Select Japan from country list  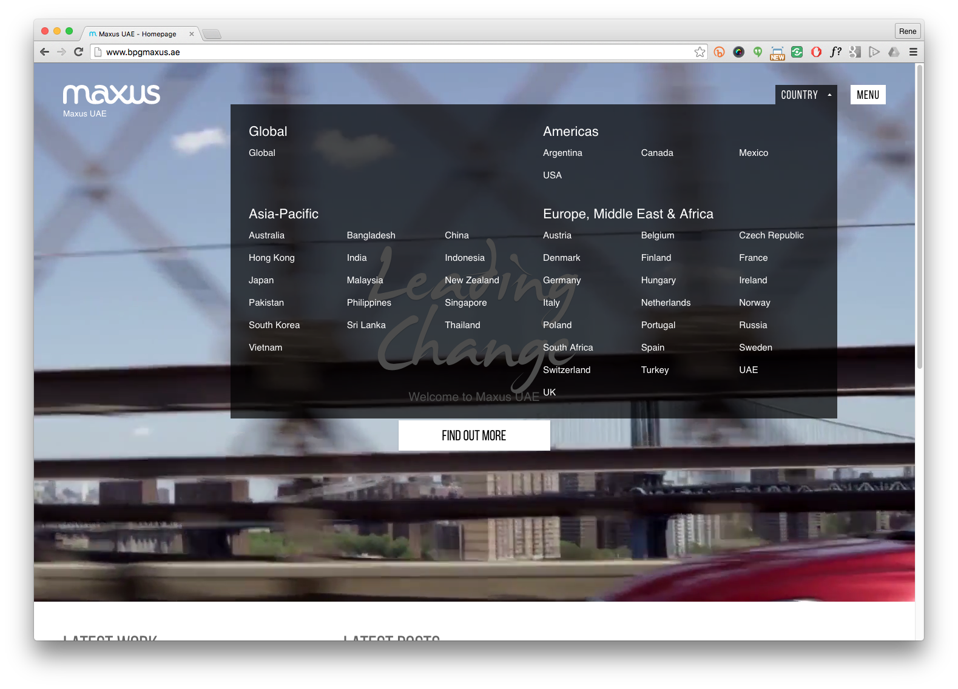(261, 280)
